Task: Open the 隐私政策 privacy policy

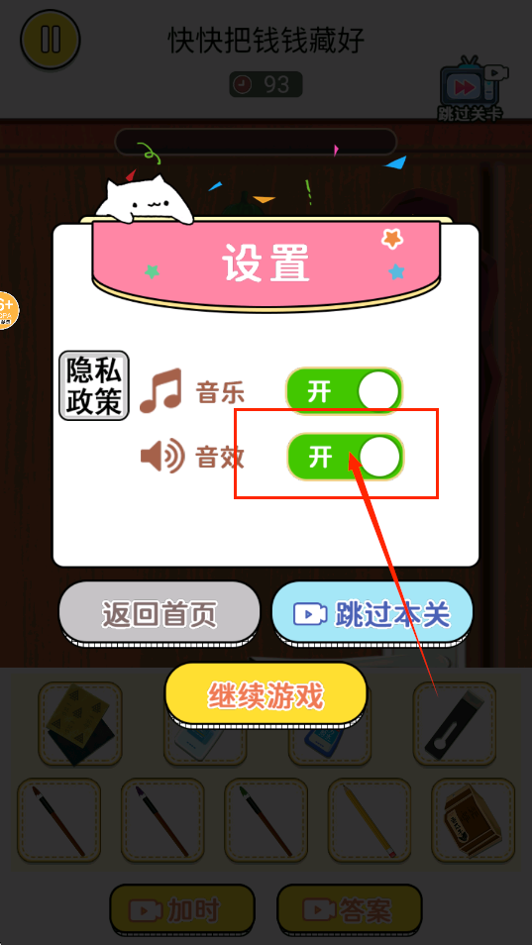Action: click(94, 385)
